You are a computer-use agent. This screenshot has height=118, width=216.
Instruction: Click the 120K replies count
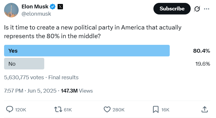coord(20,110)
